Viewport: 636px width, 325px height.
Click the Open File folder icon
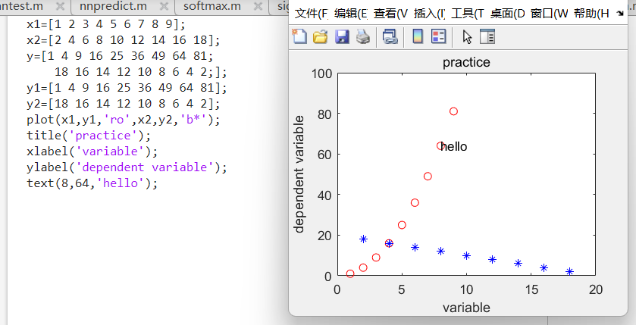coord(321,36)
